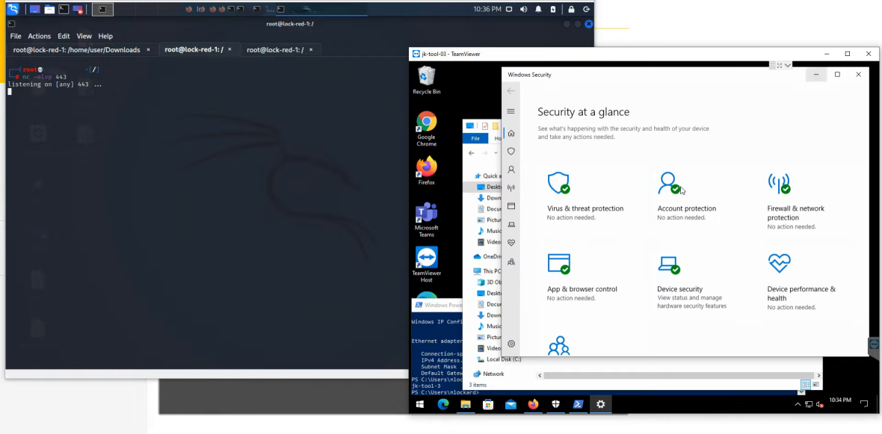The height and width of the screenshot is (434, 882).
Task: Open the terminal Edit menu
Action: pyautogui.click(x=64, y=36)
